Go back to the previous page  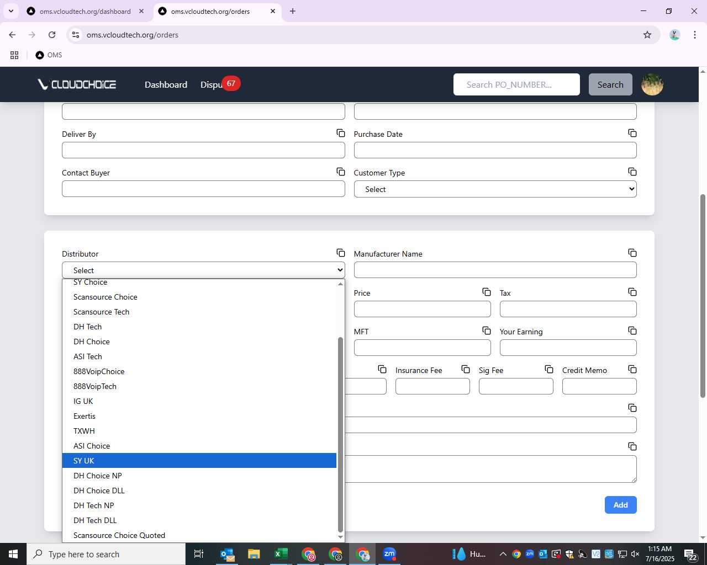(x=12, y=35)
